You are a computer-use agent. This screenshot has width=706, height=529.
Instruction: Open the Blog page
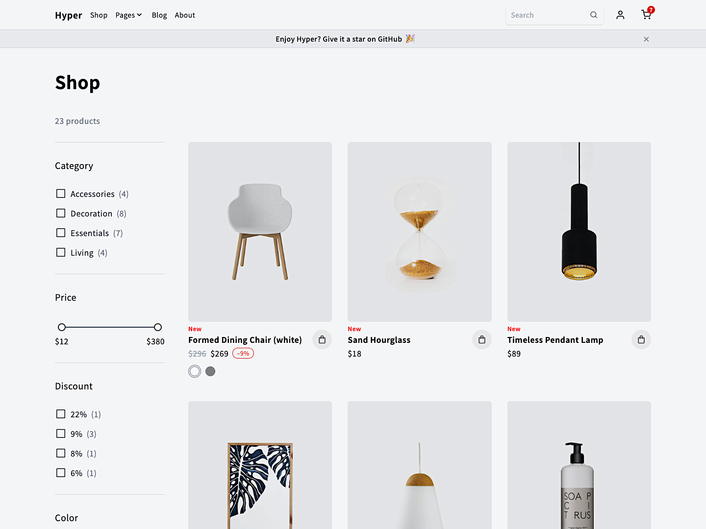click(x=159, y=15)
